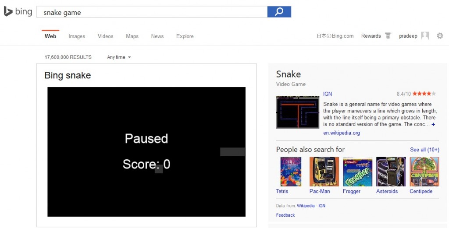Open See all (10+) related searches
The width and height of the screenshot is (449, 228).
[424, 150]
